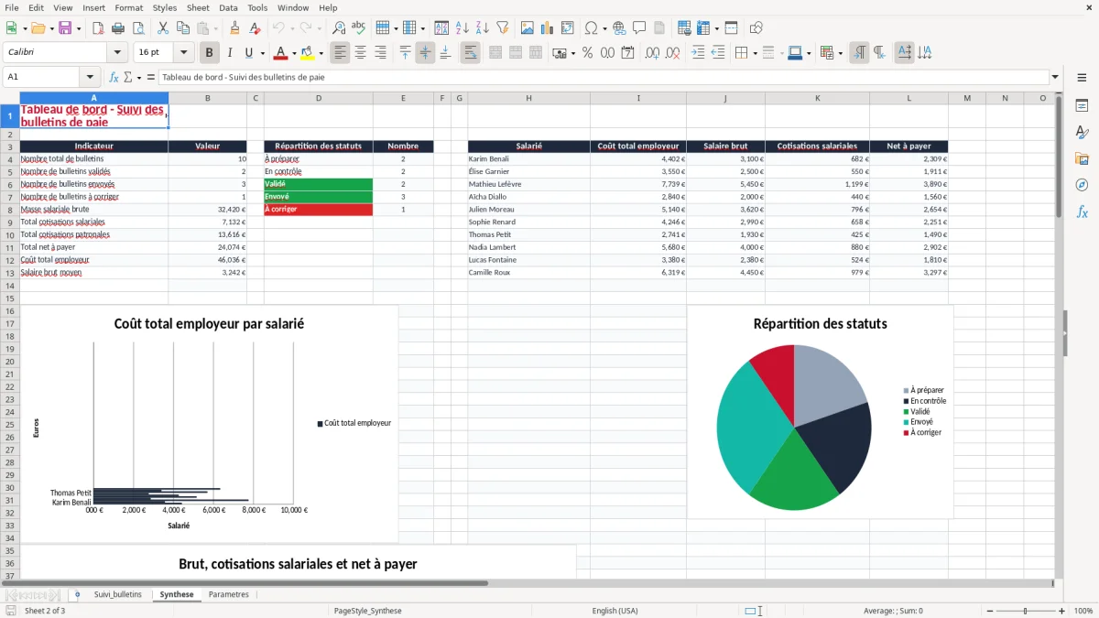Toggle Align Left
The image size is (1099, 618).
click(341, 53)
